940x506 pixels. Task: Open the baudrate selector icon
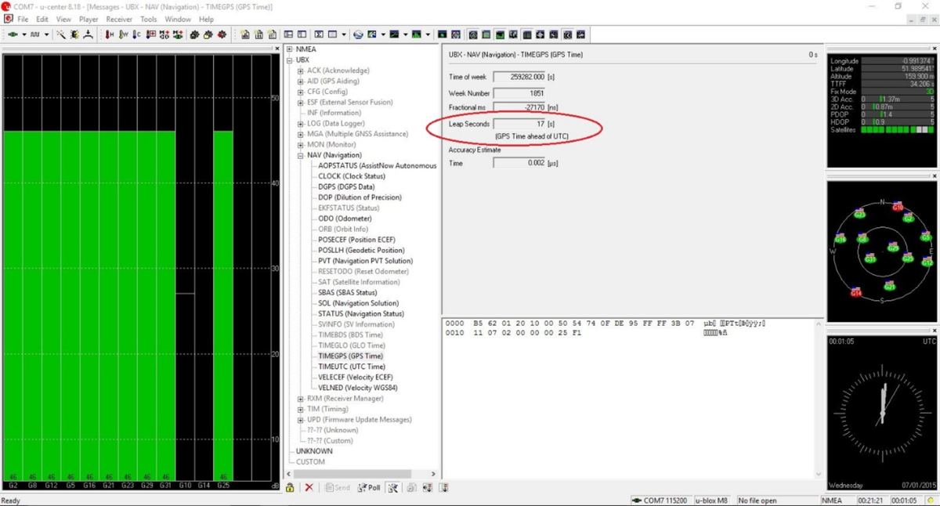tap(34, 34)
